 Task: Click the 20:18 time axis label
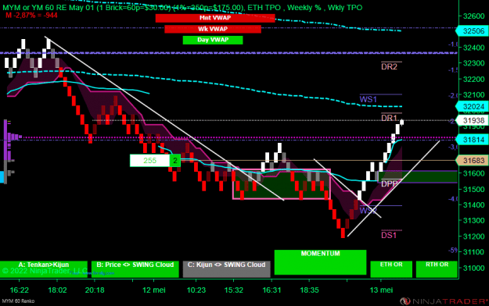pos(95,290)
